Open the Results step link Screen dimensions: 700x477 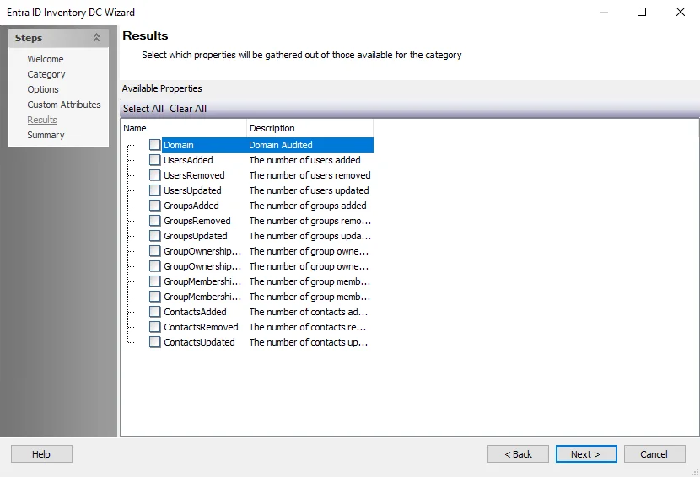[42, 120]
